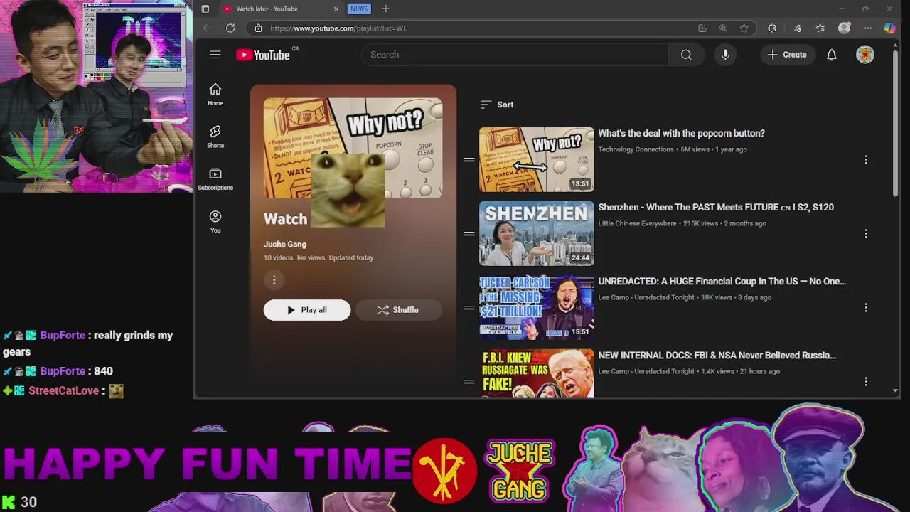Open the You section in sidebar
Image resolution: width=910 pixels, height=512 pixels.
[x=215, y=221]
